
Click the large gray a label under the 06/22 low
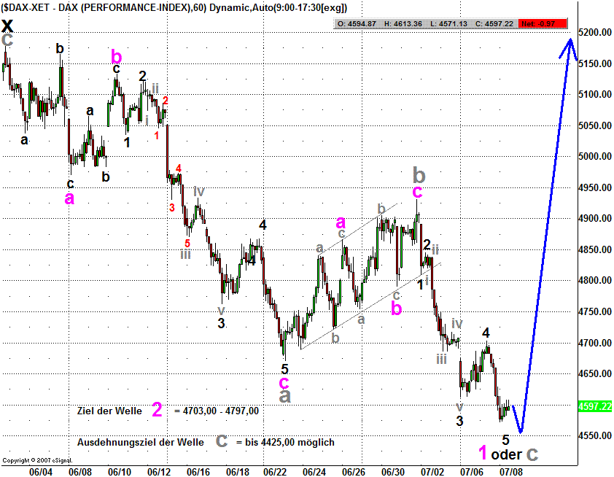pos(286,395)
